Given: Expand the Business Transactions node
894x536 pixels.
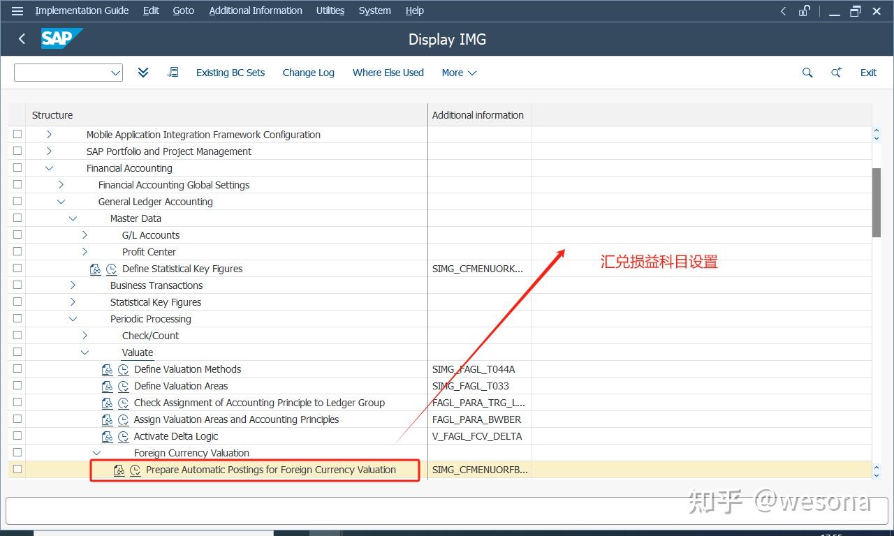Looking at the screenshot, I should (73, 285).
